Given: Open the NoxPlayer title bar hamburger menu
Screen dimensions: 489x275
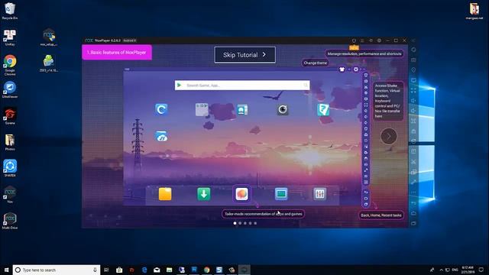Looking at the screenshot, I should [x=362, y=40].
